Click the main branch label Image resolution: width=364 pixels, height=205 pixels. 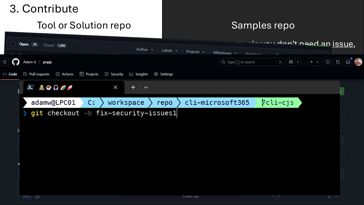(27, 196)
